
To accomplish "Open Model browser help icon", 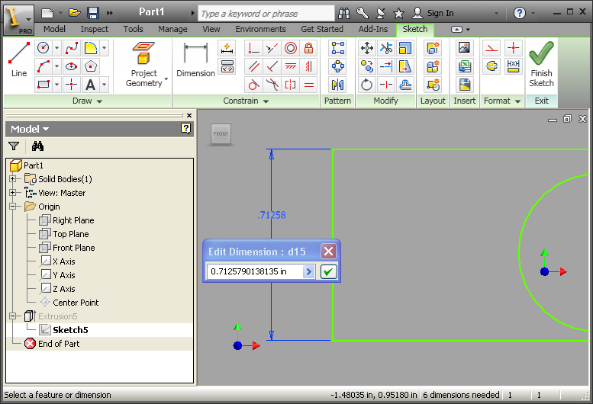I will [x=185, y=128].
